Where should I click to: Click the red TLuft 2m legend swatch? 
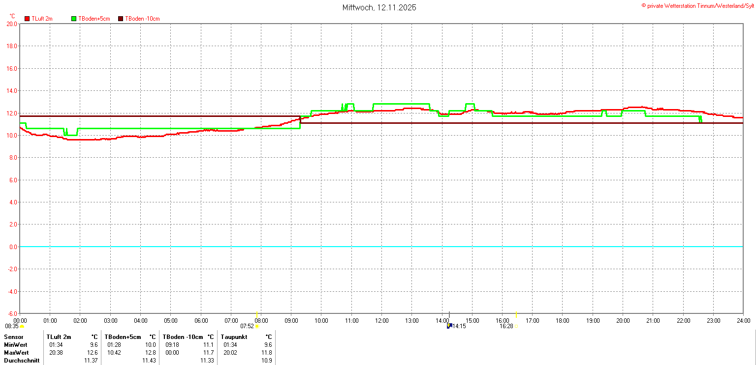tap(27, 19)
